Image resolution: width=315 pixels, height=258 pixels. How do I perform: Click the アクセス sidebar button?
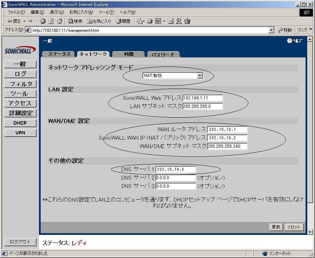coord(20,103)
